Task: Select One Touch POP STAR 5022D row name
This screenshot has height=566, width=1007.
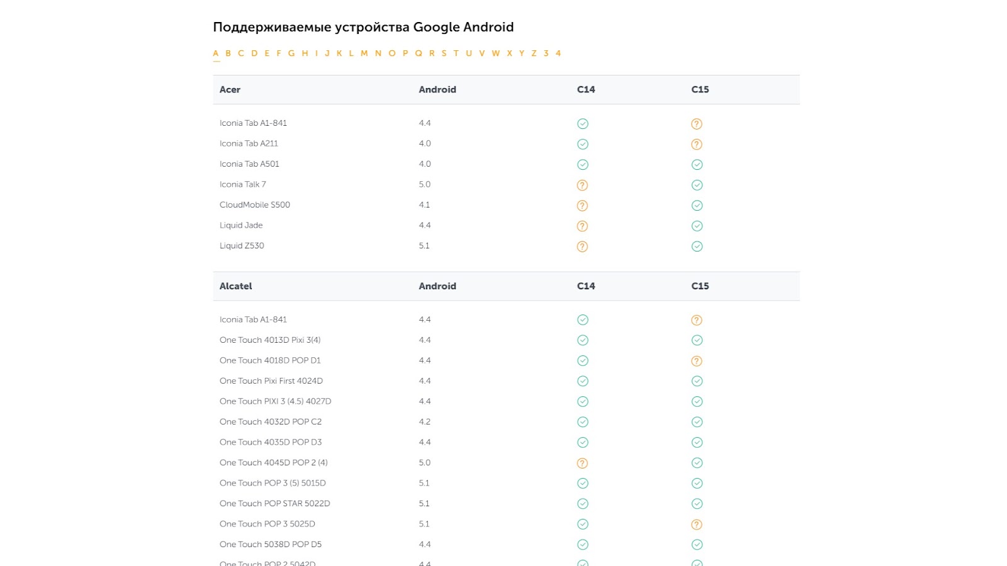Action: tap(275, 504)
